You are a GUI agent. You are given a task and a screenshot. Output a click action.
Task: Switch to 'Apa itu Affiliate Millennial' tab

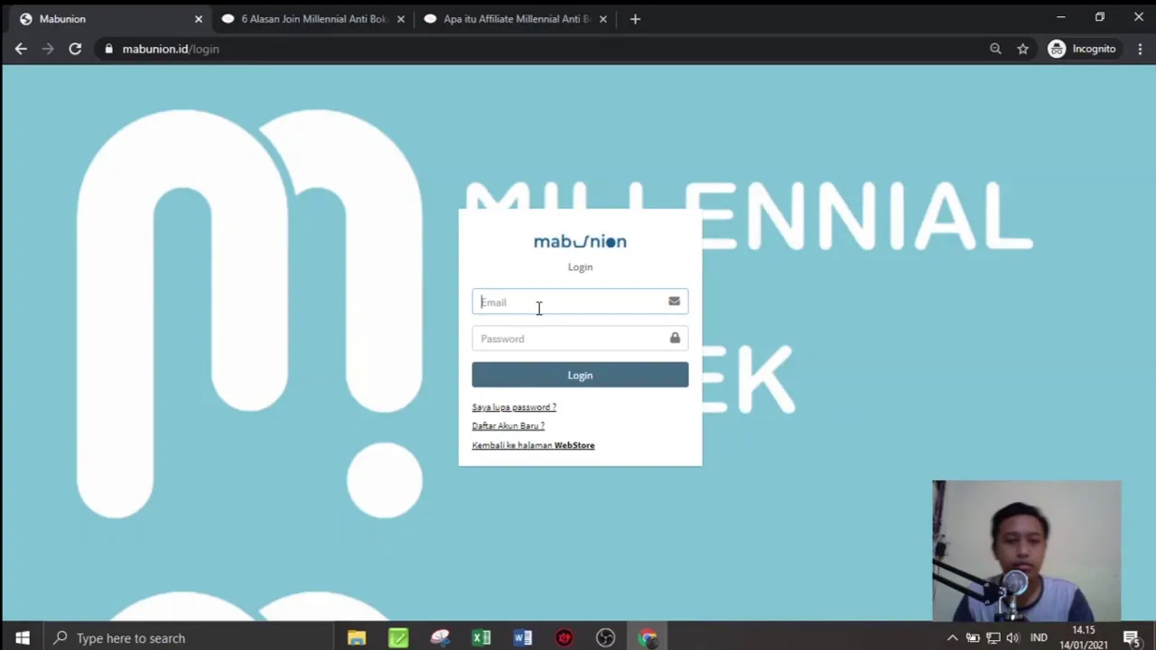515,19
